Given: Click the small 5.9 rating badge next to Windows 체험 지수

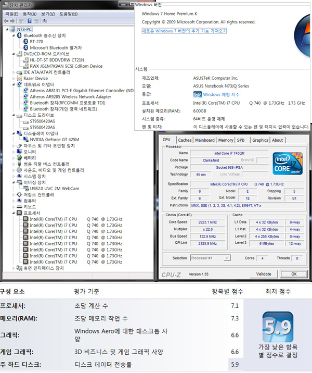Looking at the screenshot, I should tap(197, 94).
